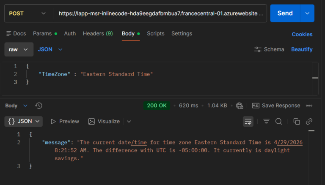Viewport: 325px width, 185px height.
Task: Click the "message" key in response
Action: point(56,142)
